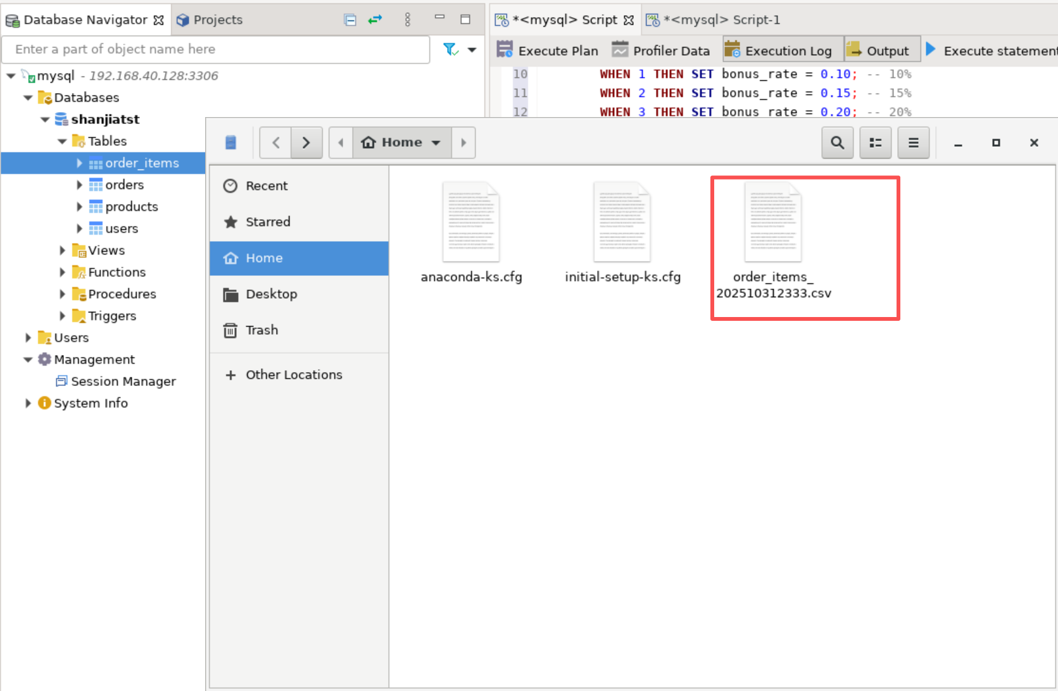
Task: Open the file manager hamburger menu
Action: (913, 142)
